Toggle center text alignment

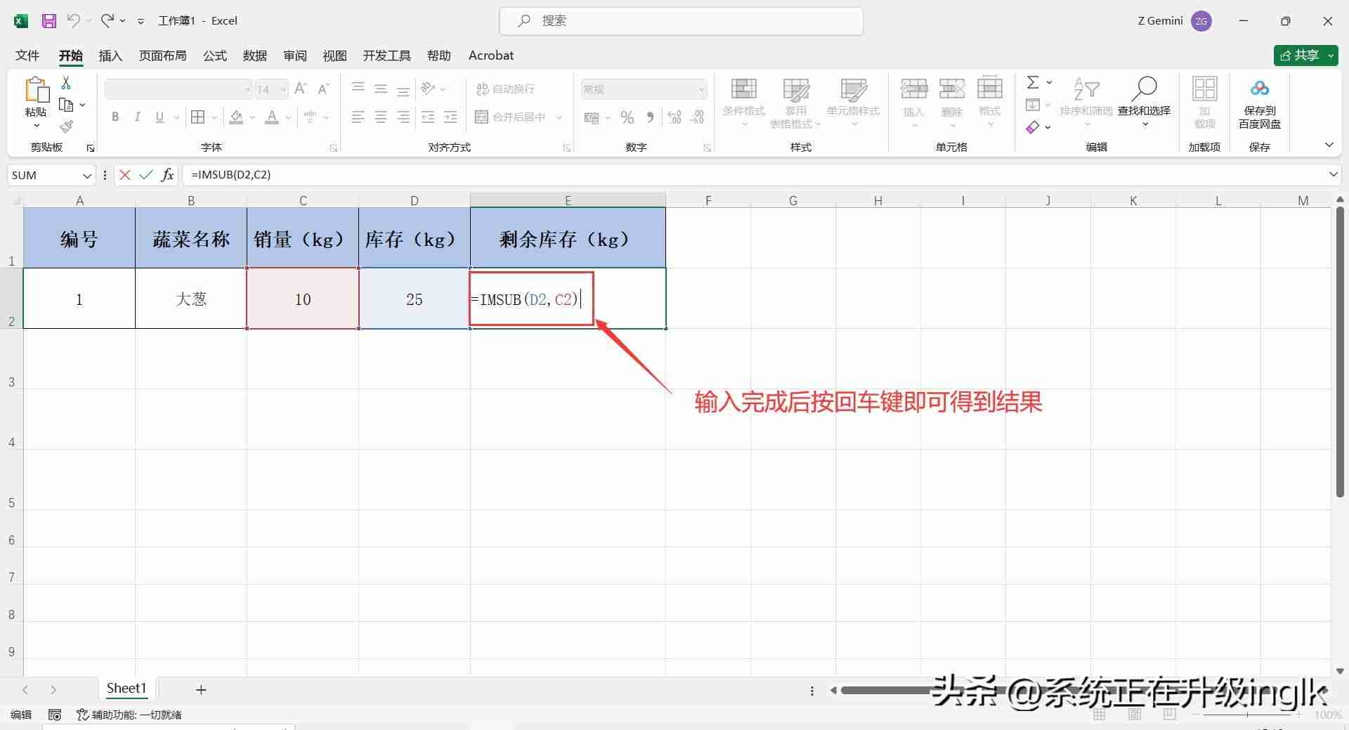click(381, 117)
